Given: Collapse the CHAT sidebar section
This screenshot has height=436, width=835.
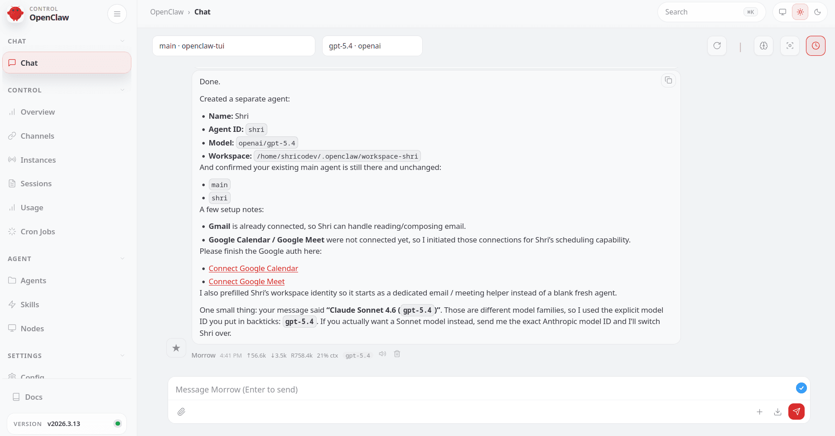Looking at the screenshot, I should (122, 41).
